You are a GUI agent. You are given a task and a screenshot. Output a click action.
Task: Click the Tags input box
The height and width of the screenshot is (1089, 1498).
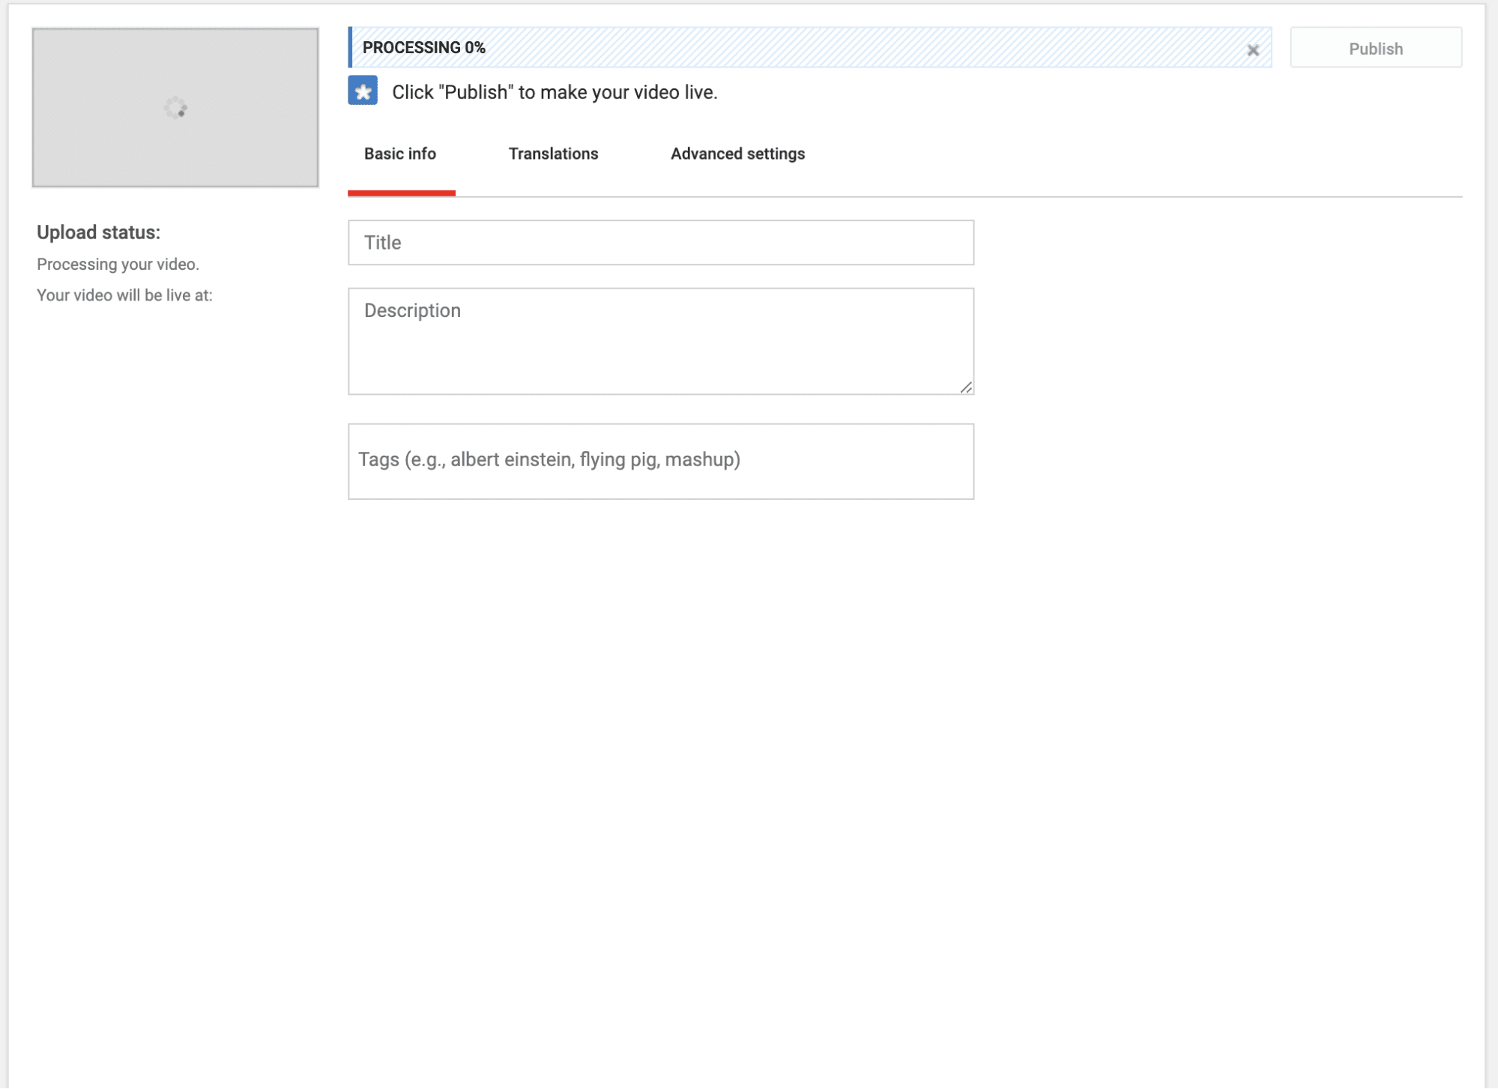(x=660, y=461)
